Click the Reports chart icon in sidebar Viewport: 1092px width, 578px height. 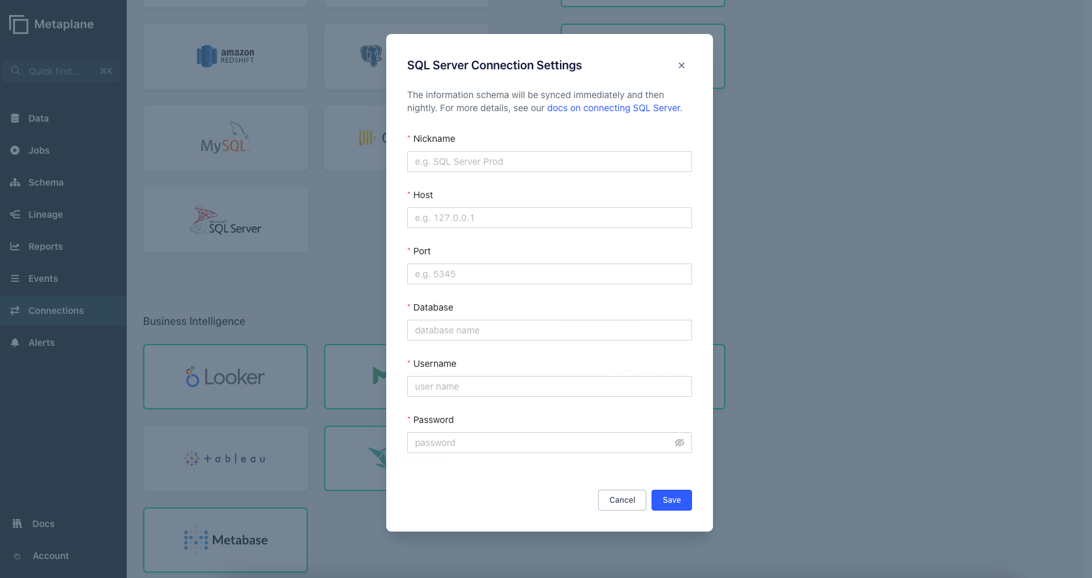15,246
